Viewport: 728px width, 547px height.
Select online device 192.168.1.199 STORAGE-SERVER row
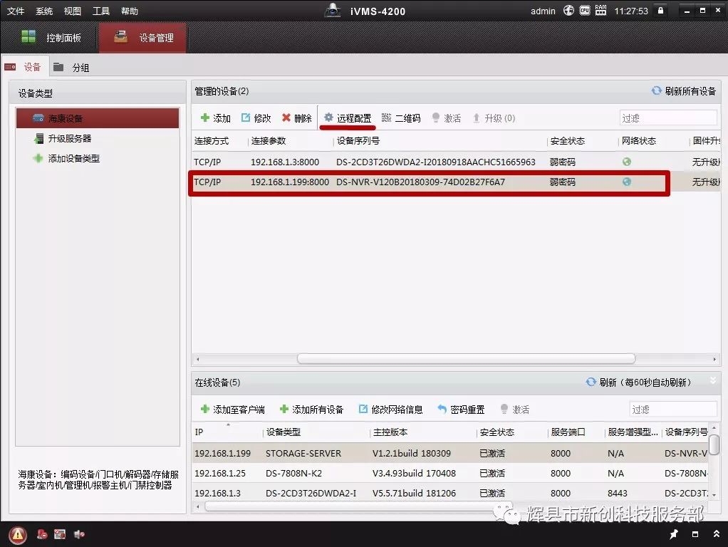450,453
